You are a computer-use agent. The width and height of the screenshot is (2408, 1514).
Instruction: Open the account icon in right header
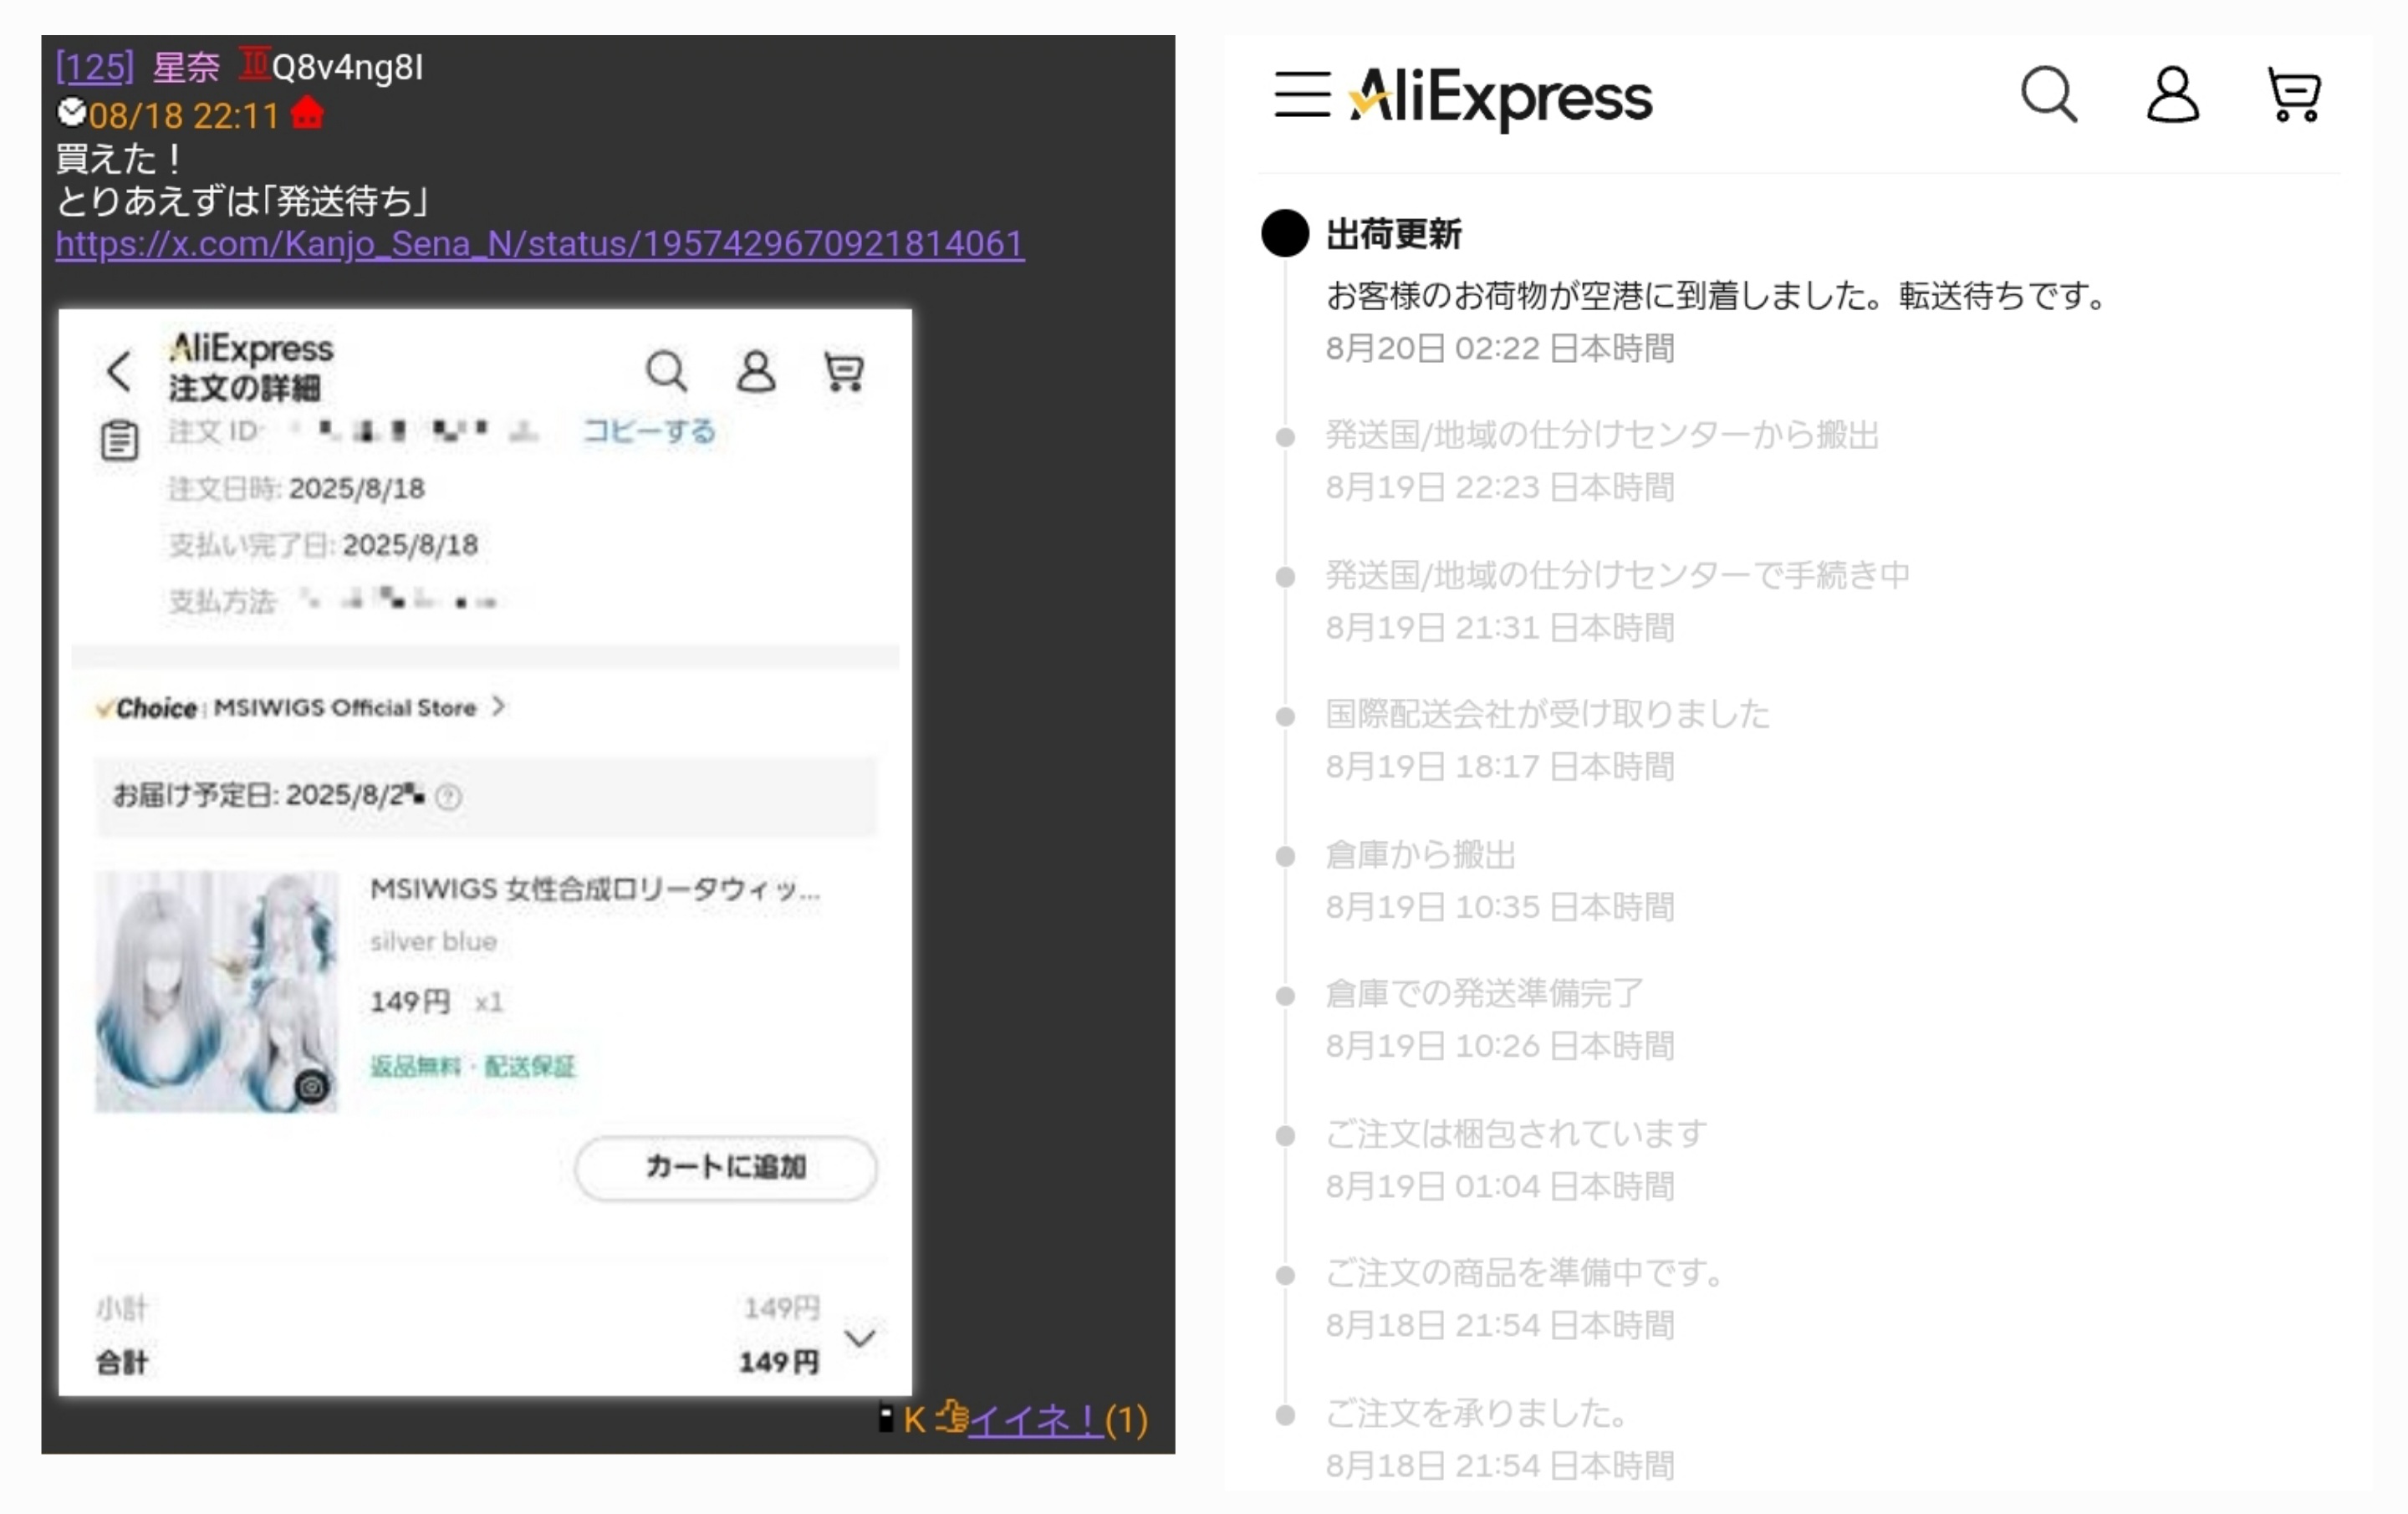[x=2172, y=95]
